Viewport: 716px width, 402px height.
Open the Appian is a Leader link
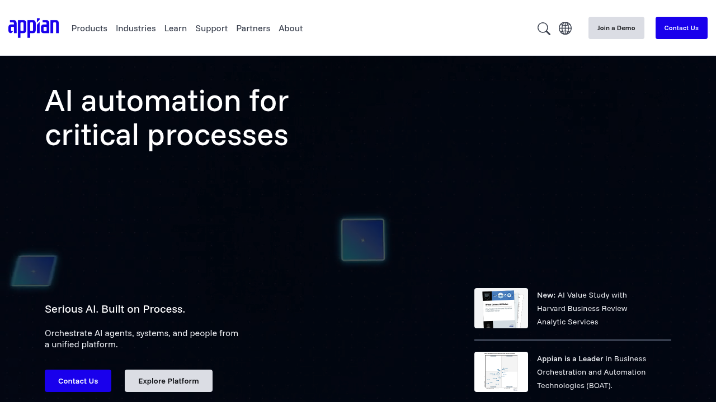tap(592, 372)
